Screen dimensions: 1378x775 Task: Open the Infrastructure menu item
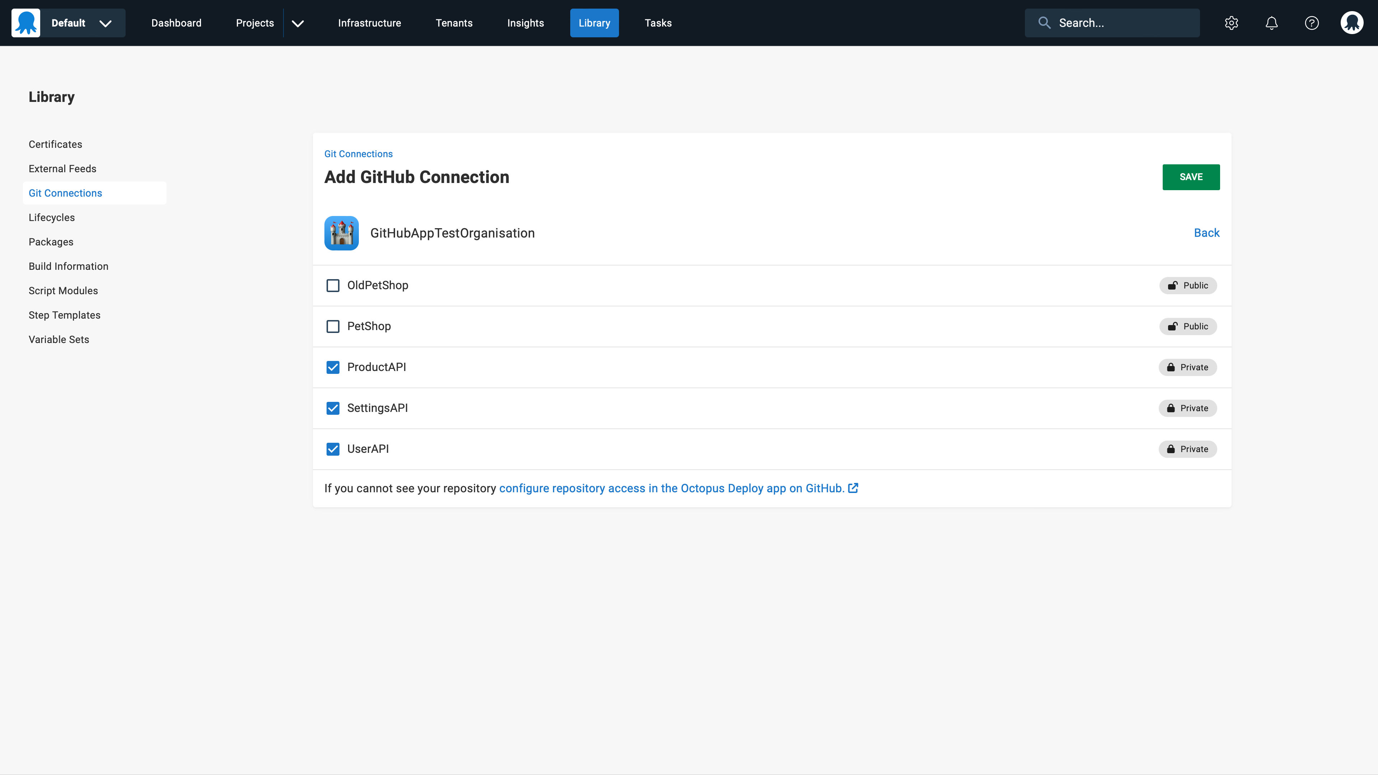click(x=370, y=23)
